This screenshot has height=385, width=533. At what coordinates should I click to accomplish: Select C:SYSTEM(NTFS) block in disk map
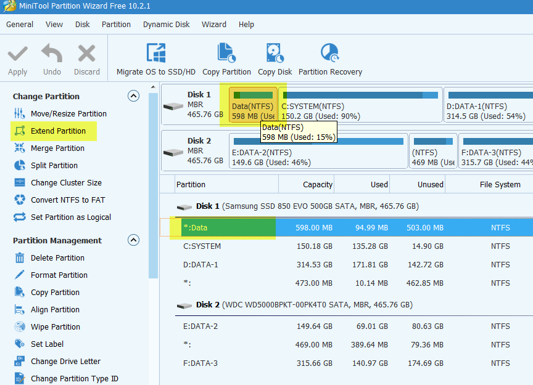[360, 105]
